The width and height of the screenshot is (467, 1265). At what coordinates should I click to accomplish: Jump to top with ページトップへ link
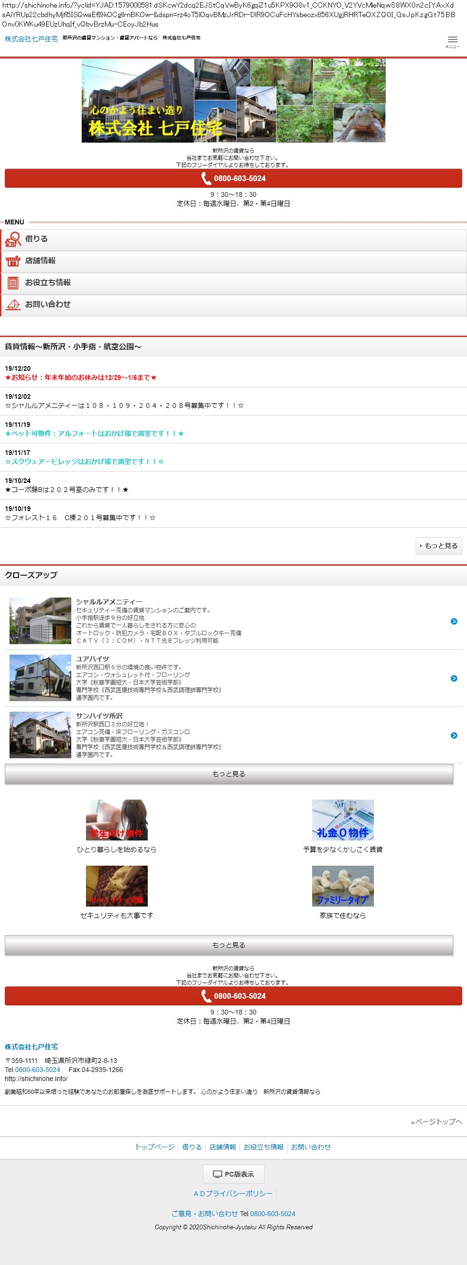pos(437,1121)
